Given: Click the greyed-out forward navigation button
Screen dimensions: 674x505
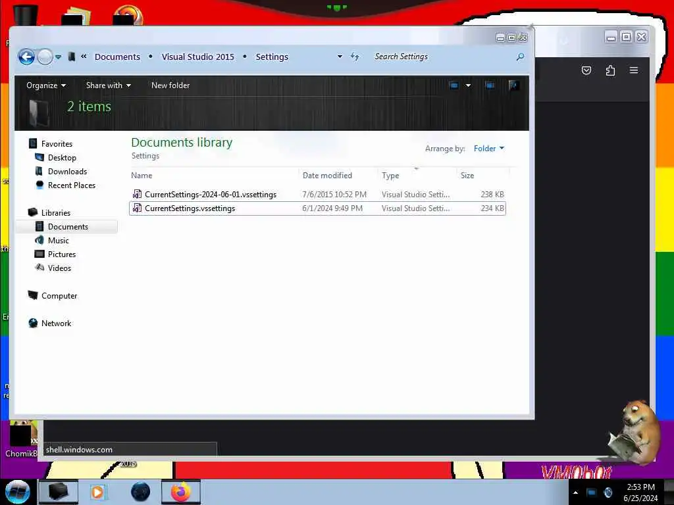Looking at the screenshot, I should [x=45, y=57].
